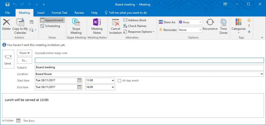
Task: Open the Show As dropdown
Action: (x=200, y=22)
